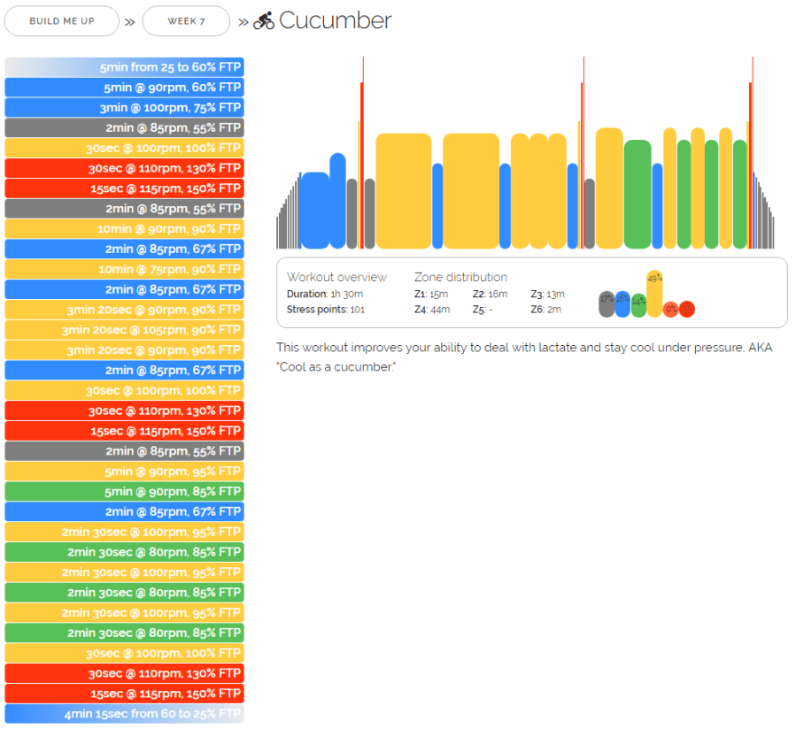Screen dimensions: 796x729
Task: Open the BUILD ME UP breadcrumb
Action: point(61,21)
